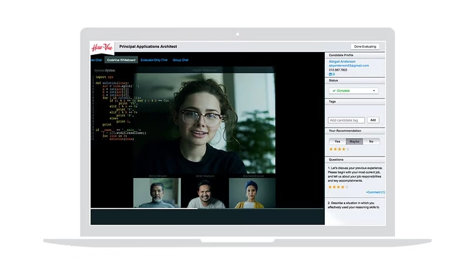
Task: Open the +Comment (1) link
Action: click(x=375, y=192)
